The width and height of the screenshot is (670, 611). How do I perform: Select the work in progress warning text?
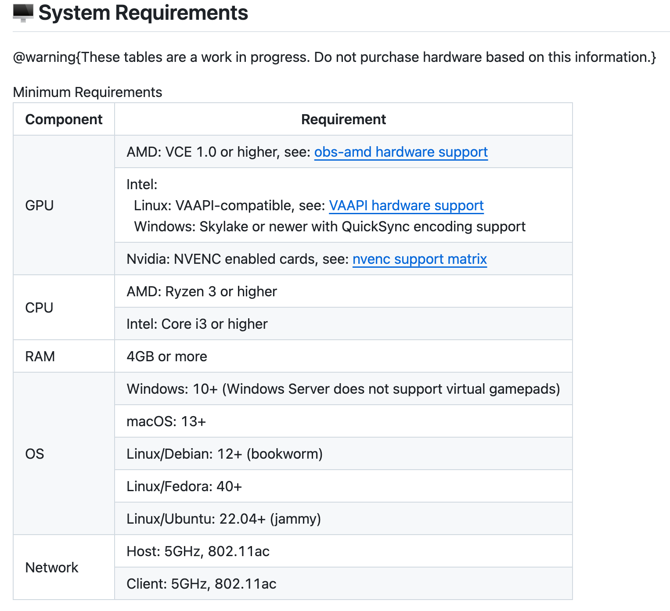[335, 57]
